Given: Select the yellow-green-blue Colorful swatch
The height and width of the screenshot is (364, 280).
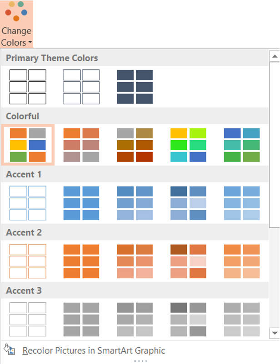Looking at the screenshot, I should click(188, 145).
